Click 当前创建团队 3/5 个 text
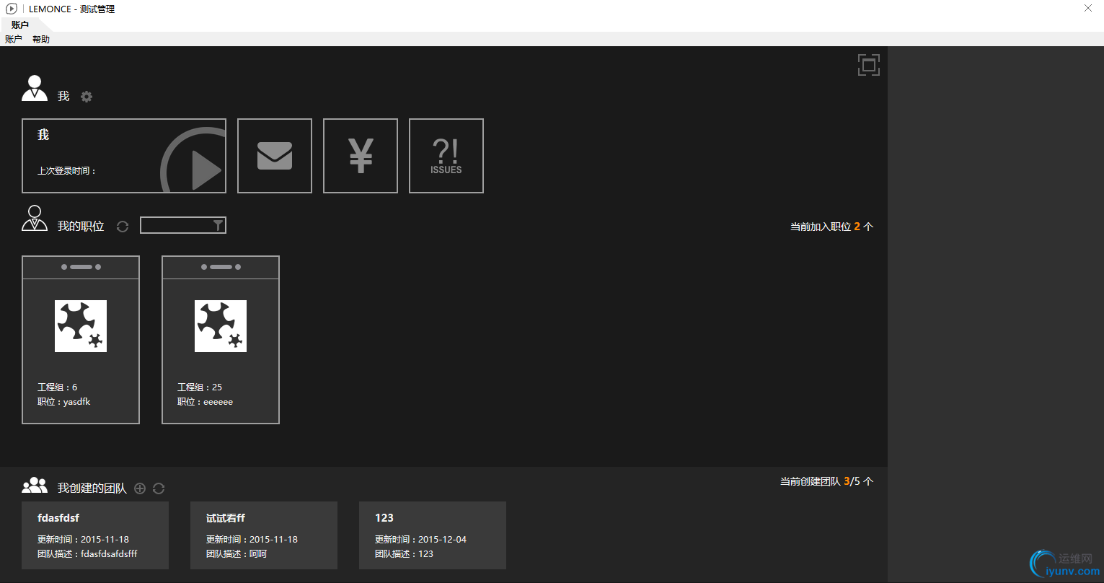1104x583 pixels. 826,481
